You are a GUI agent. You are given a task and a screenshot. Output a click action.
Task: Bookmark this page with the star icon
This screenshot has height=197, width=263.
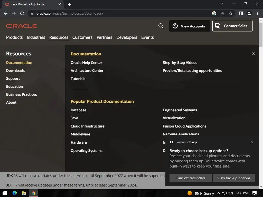tap(231, 13)
